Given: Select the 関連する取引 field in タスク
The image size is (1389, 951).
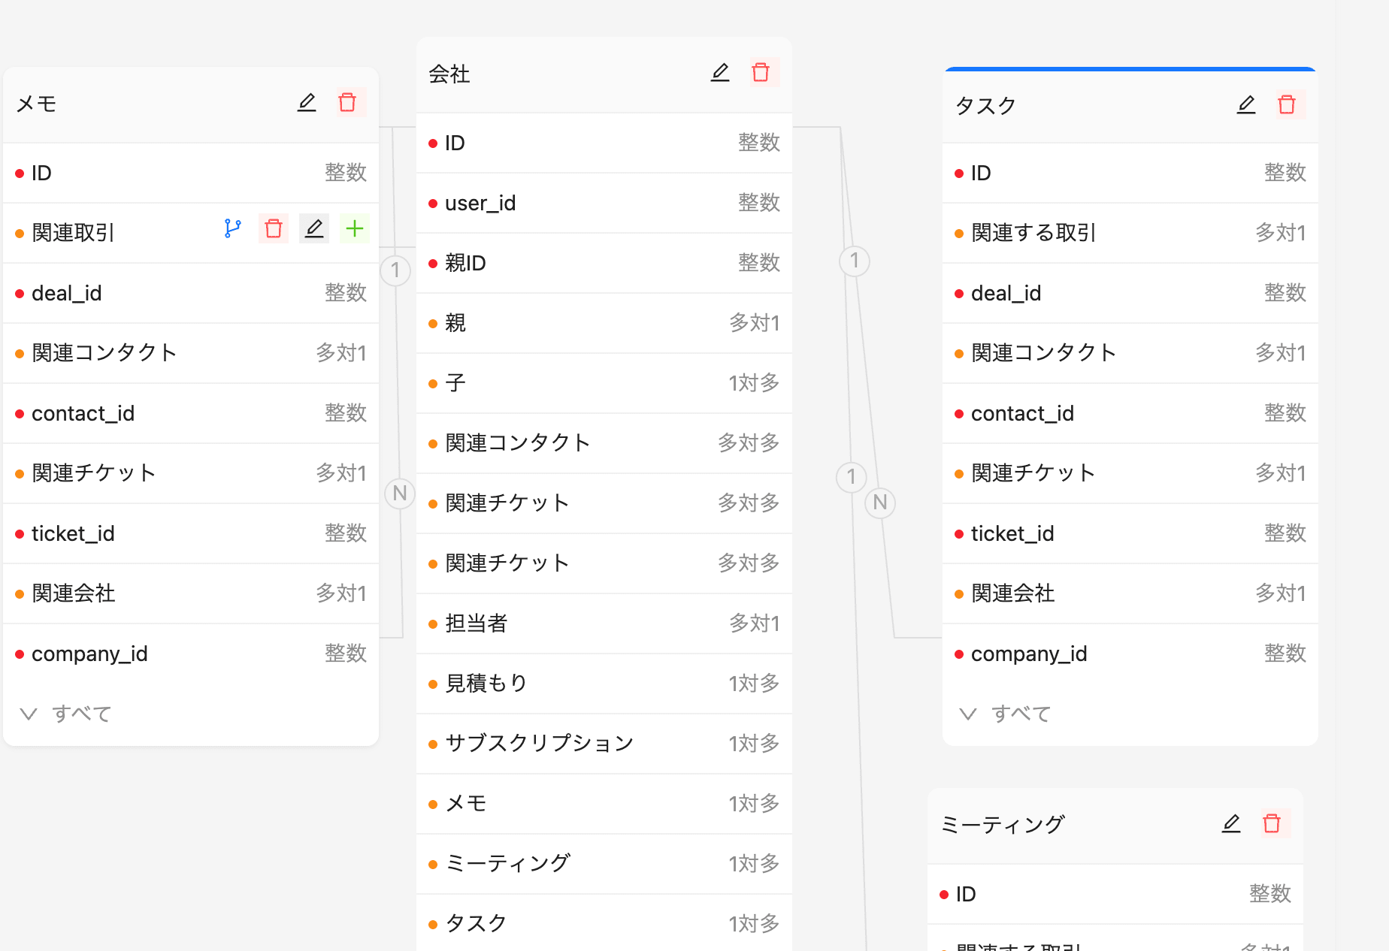Looking at the screenshot, I should 1130,233.
